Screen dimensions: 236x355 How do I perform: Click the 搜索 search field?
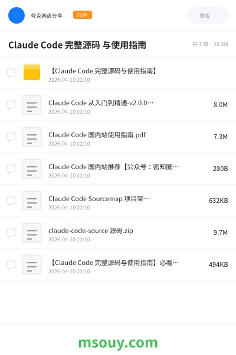(x=207, y=15)
